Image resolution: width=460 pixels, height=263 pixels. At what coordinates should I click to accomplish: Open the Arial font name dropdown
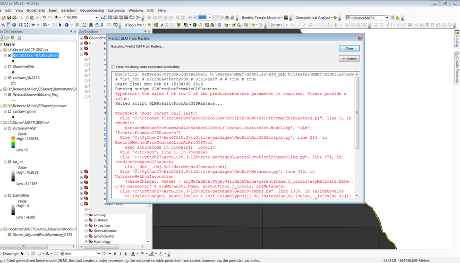[x=99, y=254]
